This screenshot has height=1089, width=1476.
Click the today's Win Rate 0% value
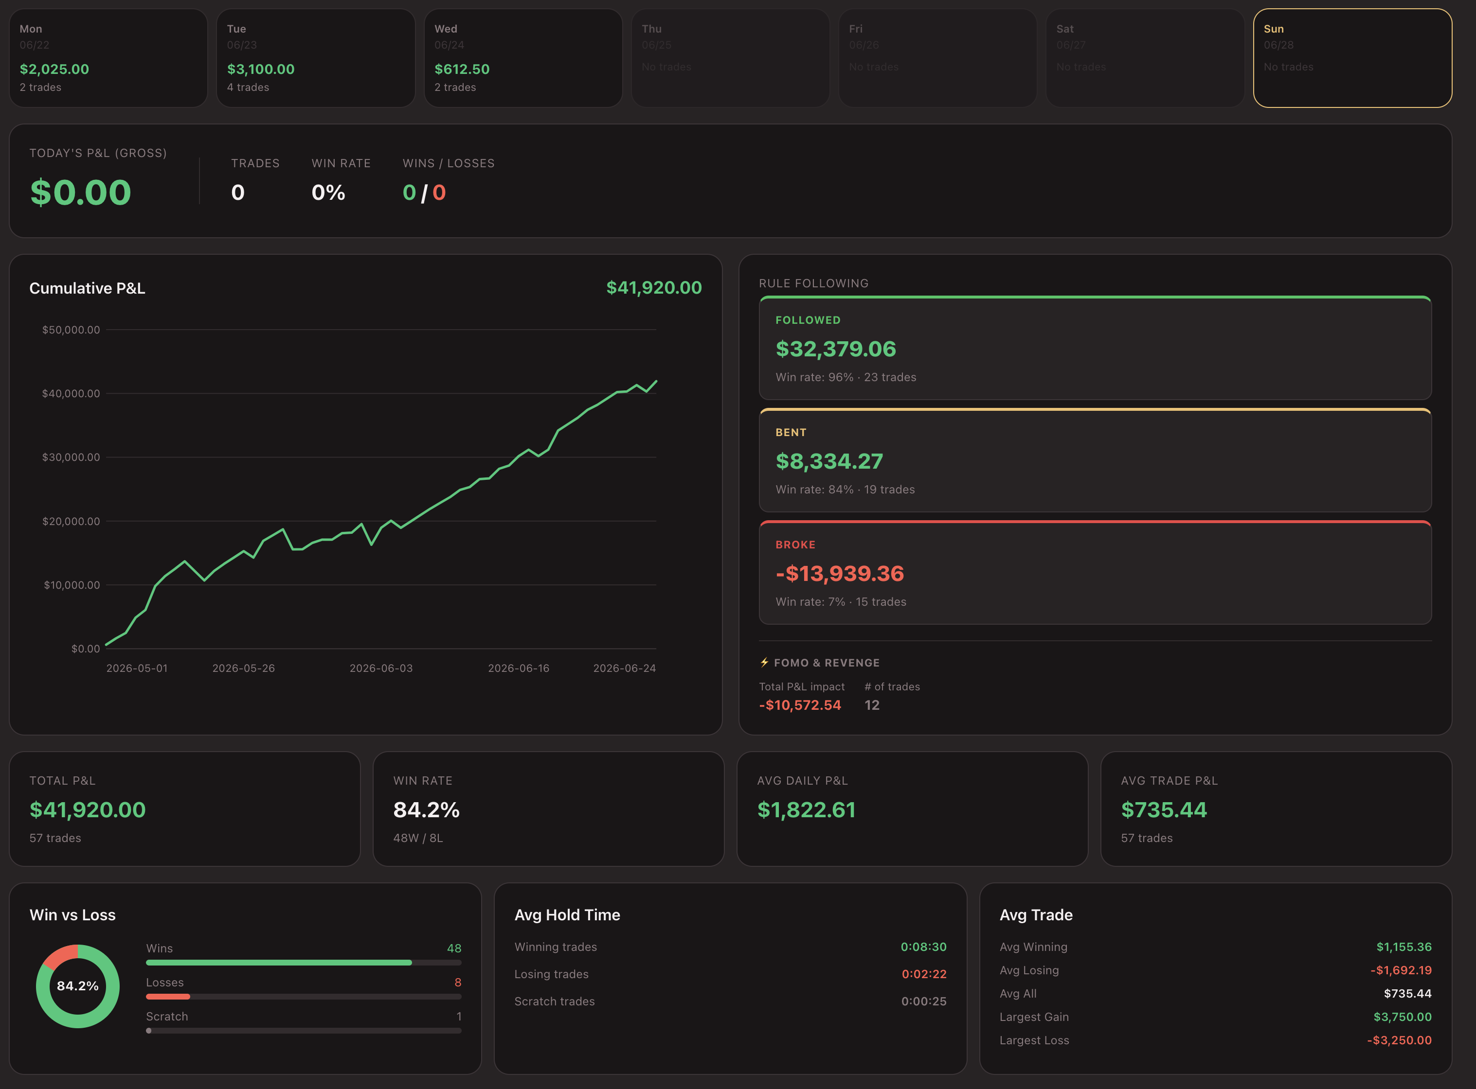(328, 193)
